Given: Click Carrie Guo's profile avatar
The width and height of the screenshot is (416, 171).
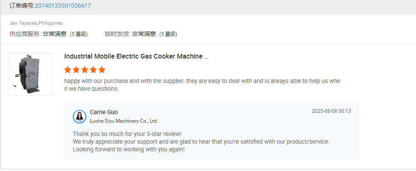Looking at the screenshot, I should tap(80, 116).
